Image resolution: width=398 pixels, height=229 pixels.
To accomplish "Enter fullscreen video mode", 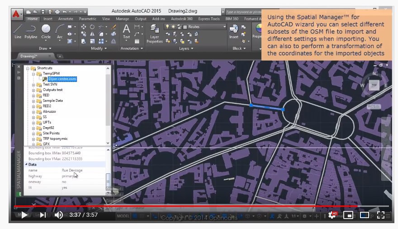I will [x=381, y=215].
